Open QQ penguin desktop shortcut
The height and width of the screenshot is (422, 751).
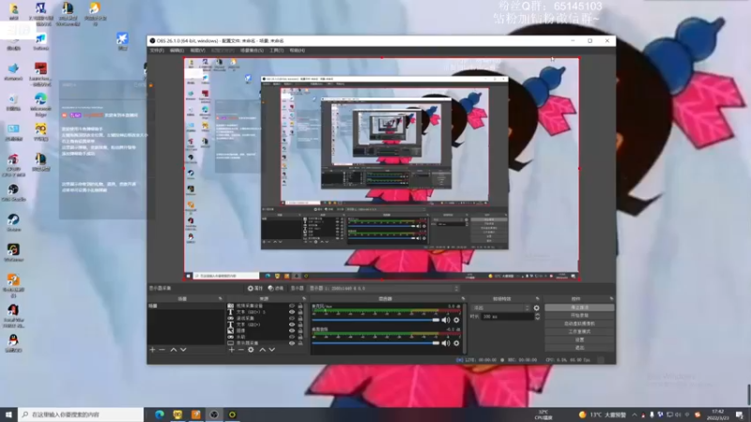pyautogui.click(x=13, y=343)
